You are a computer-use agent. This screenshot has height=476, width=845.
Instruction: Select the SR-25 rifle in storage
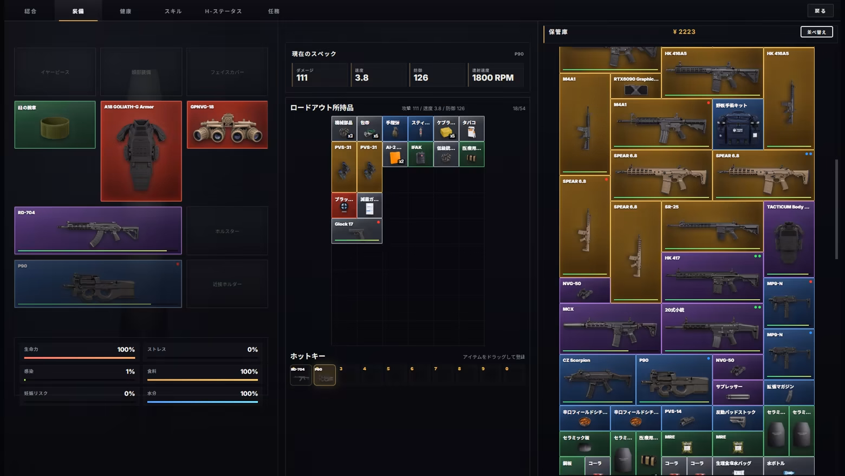click(x=712, y=226)
